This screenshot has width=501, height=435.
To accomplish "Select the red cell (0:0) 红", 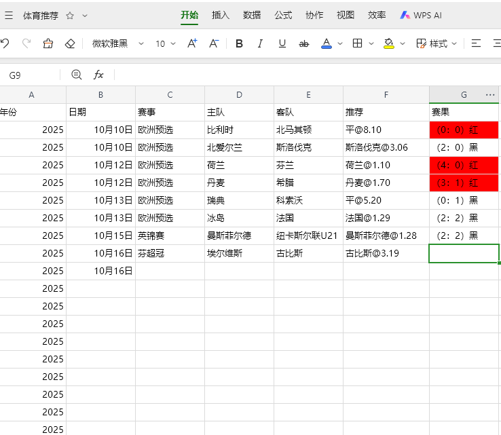I will pyautogui.click(x=464, y=130).
